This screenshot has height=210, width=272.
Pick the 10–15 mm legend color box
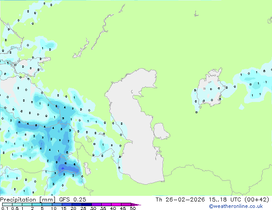(57, 204)
